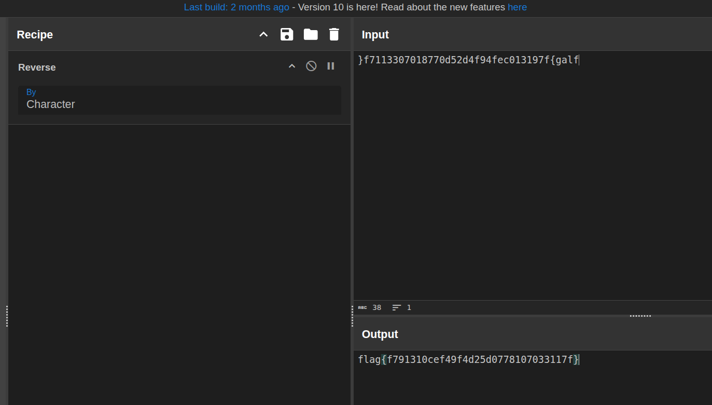Click the Output panel header
The width and height of the screenshot is (712, 405).
pyautogui.click(x=380, y=334)
